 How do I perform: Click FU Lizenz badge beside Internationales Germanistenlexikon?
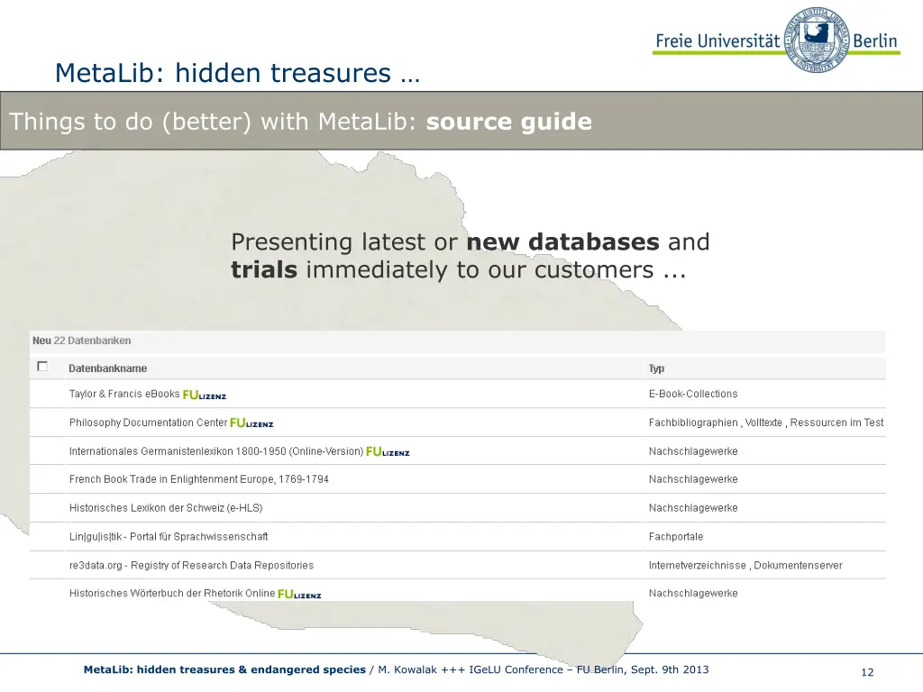(388, 452)
